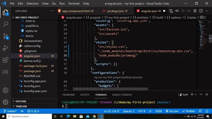Change end of line sequence LF
Image resolution: width=212 pixels, height=119 pixels.
(x=150, y=111)
